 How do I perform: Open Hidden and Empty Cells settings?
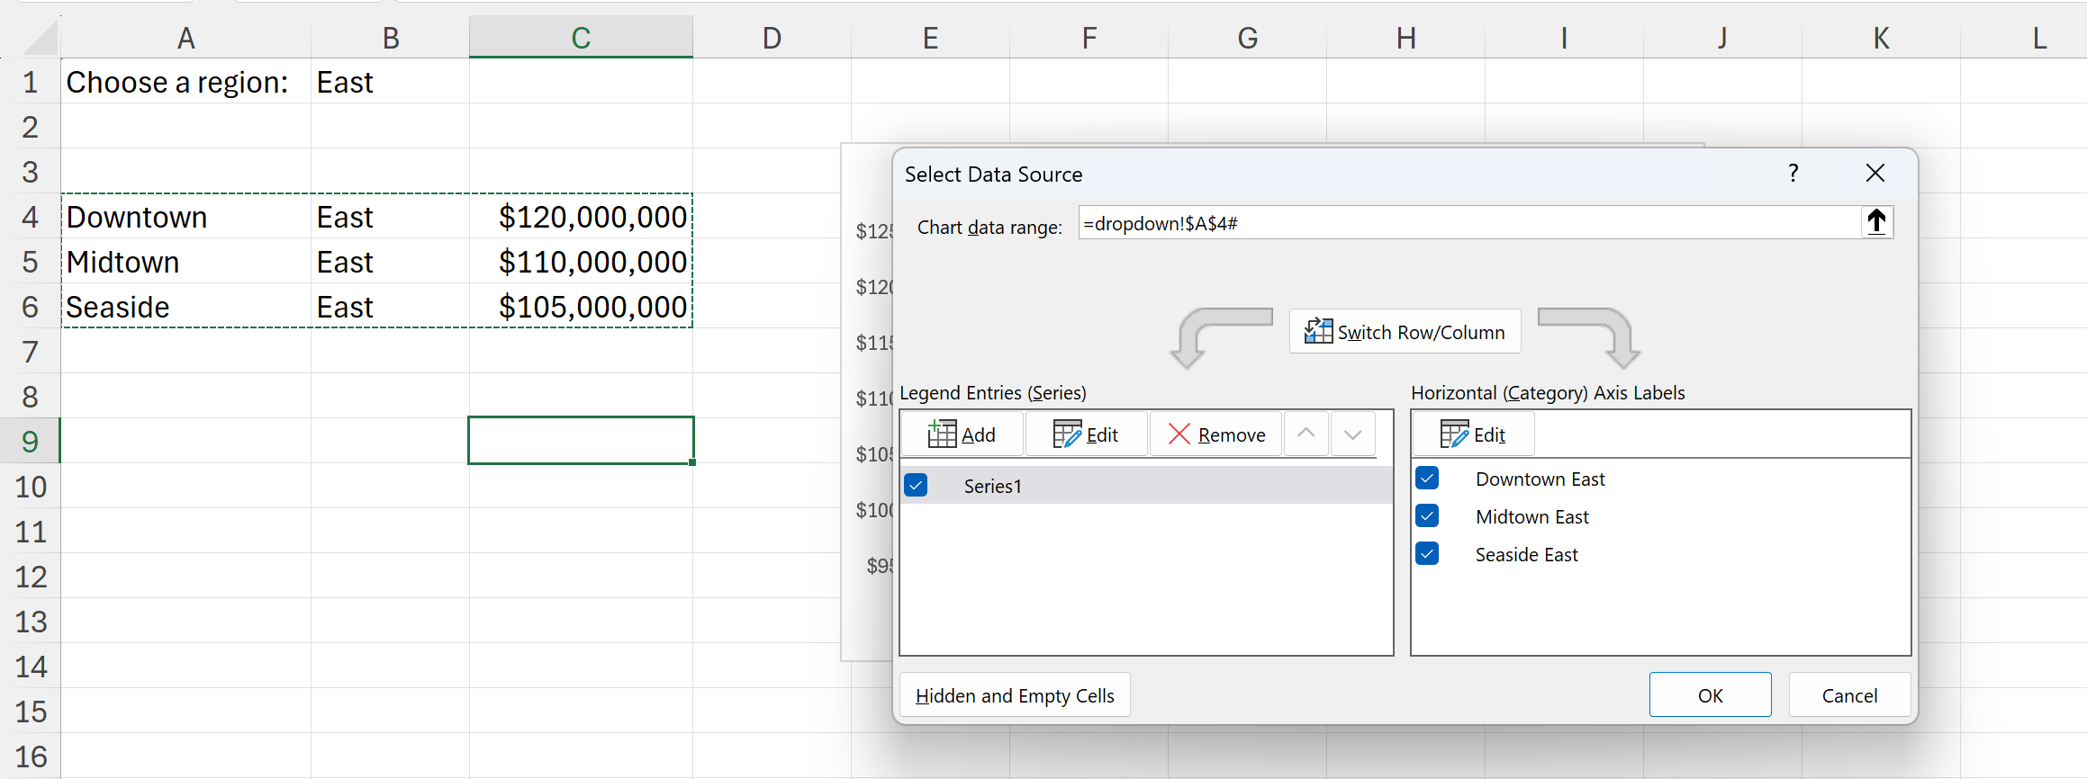pyautogui.click(x=1015, y=695)
